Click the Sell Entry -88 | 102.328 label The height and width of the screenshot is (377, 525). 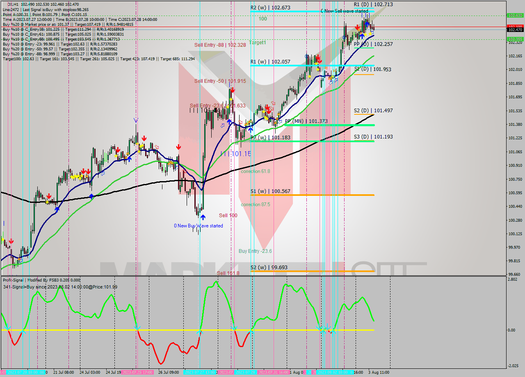220,45
